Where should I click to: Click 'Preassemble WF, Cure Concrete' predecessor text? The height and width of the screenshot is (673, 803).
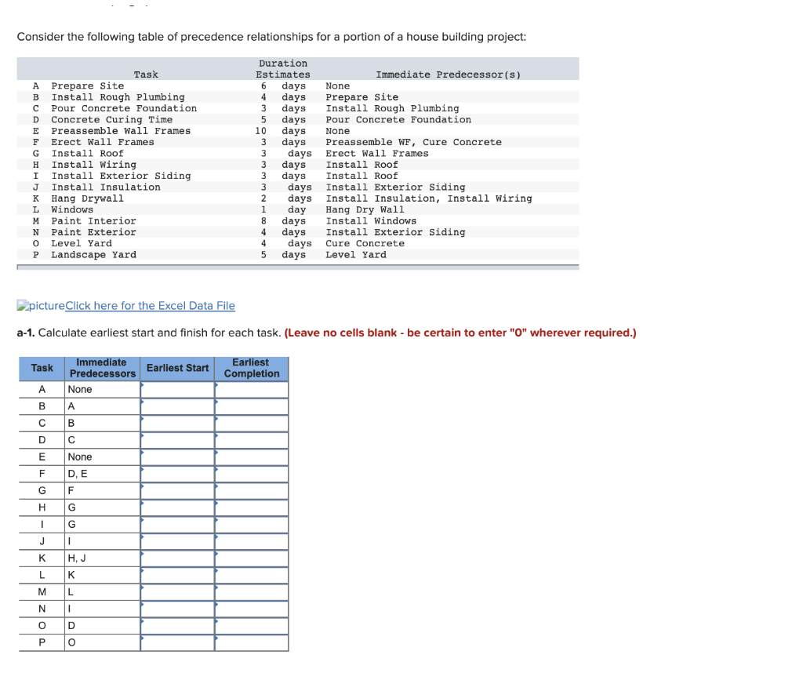click(414, 143)
